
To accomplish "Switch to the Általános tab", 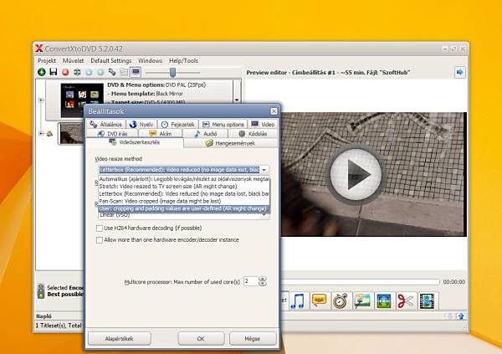I will tap(106, 125).
